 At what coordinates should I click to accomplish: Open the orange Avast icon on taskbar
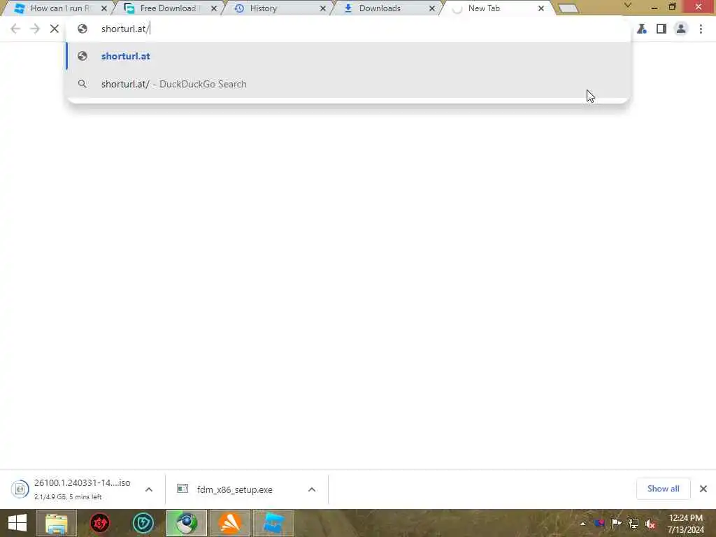pos(229,523)
